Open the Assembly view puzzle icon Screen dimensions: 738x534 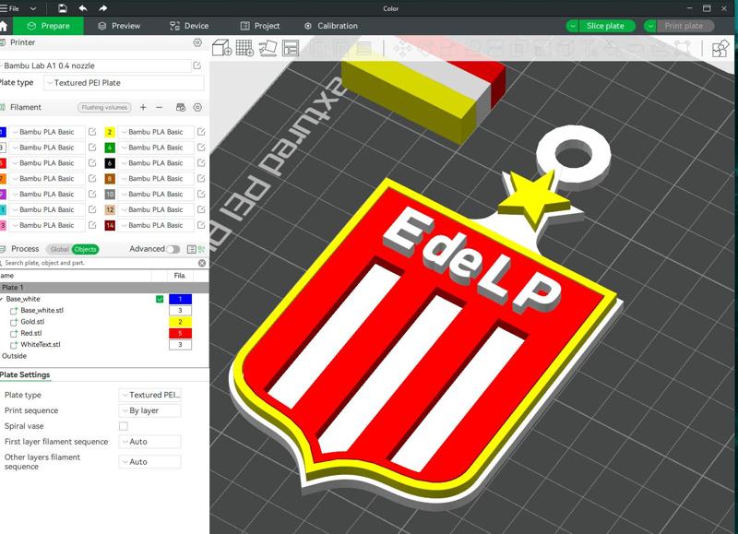point(720,49)
